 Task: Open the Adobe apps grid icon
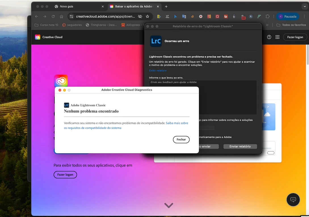point(278,37)
